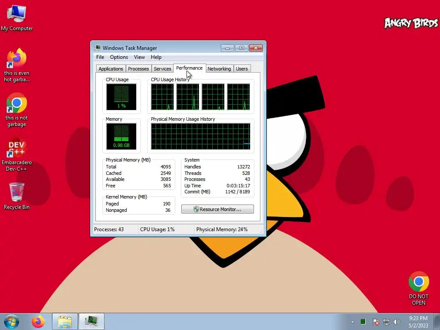Click the Nonpaged value 36
Image resolution: width=440 pixels, height=330 pixels.
[168, 210]
